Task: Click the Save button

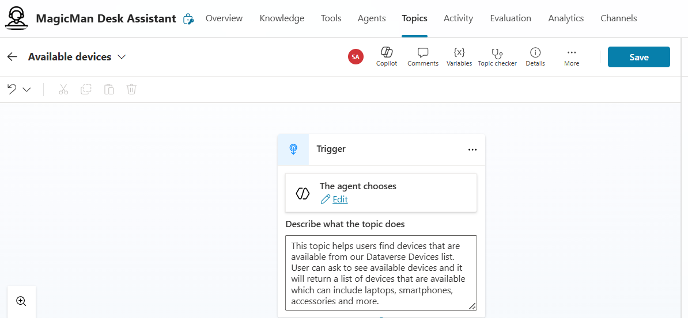Action: tap(638, 57)
